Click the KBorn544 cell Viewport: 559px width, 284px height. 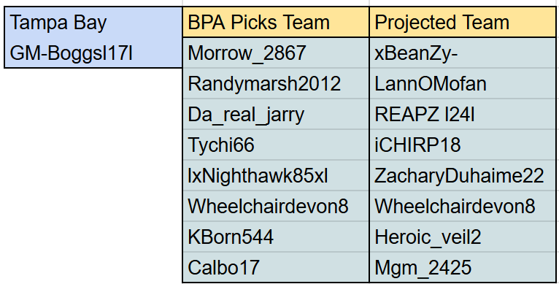click(276, 237)
